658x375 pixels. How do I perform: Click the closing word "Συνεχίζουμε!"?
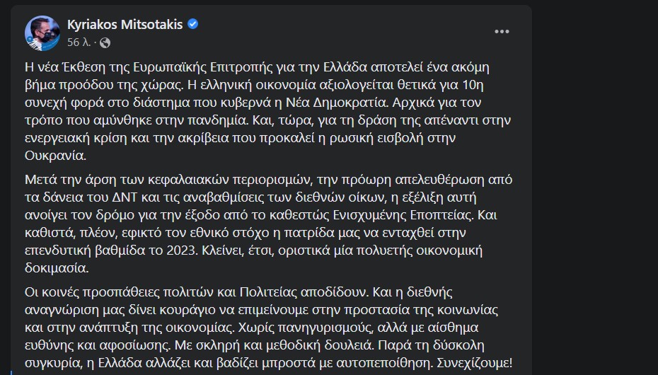coord(474,362)
